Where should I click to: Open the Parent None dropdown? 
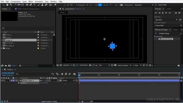click(x=69, y=81)
